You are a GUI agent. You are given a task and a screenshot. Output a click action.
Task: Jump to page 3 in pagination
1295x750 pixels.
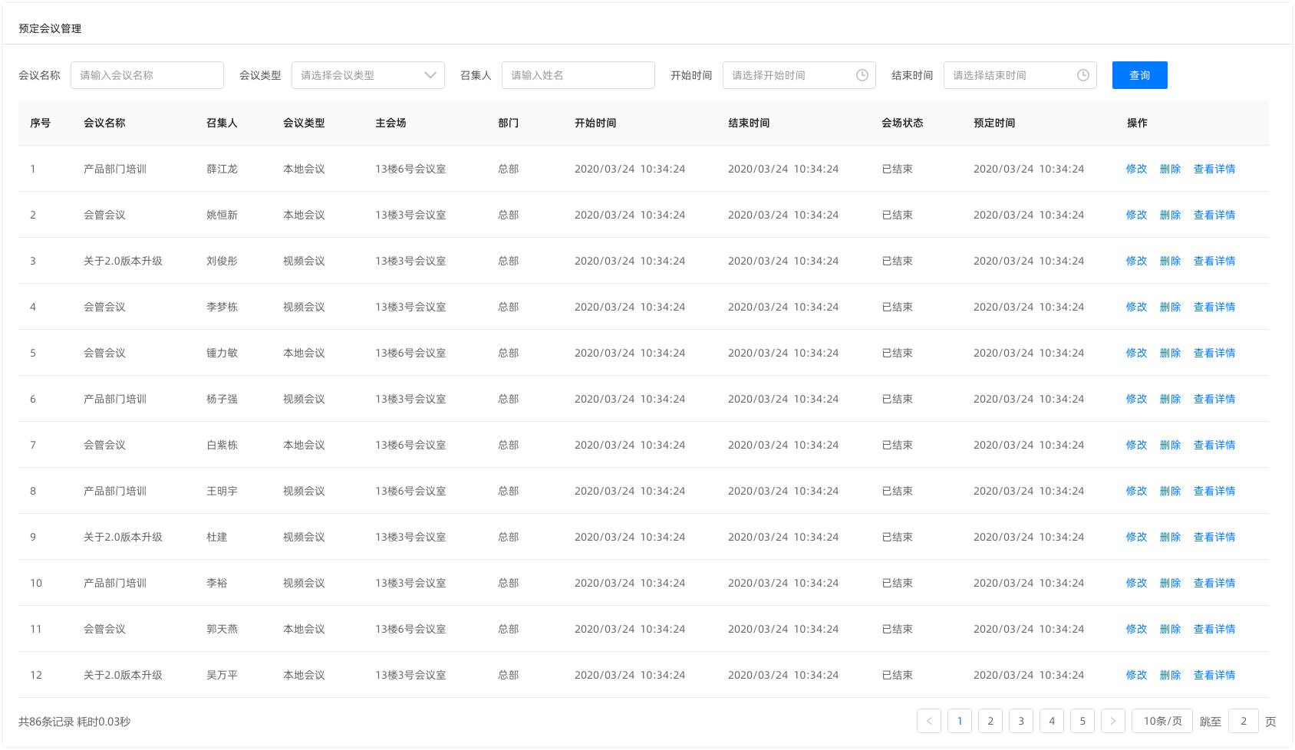point(1020,721)
